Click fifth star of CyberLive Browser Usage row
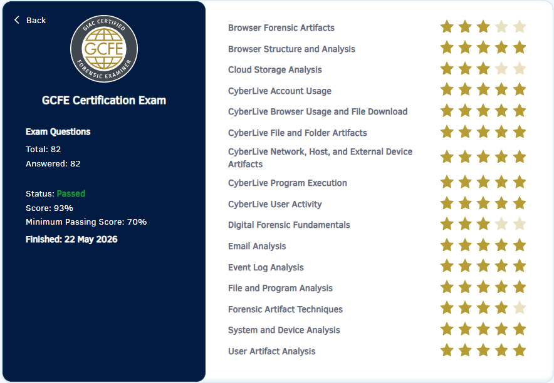 tap(520, 111)
